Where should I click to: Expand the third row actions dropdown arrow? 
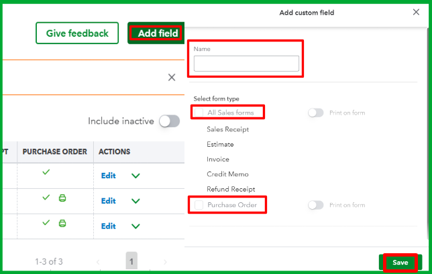tap(136, 226)
